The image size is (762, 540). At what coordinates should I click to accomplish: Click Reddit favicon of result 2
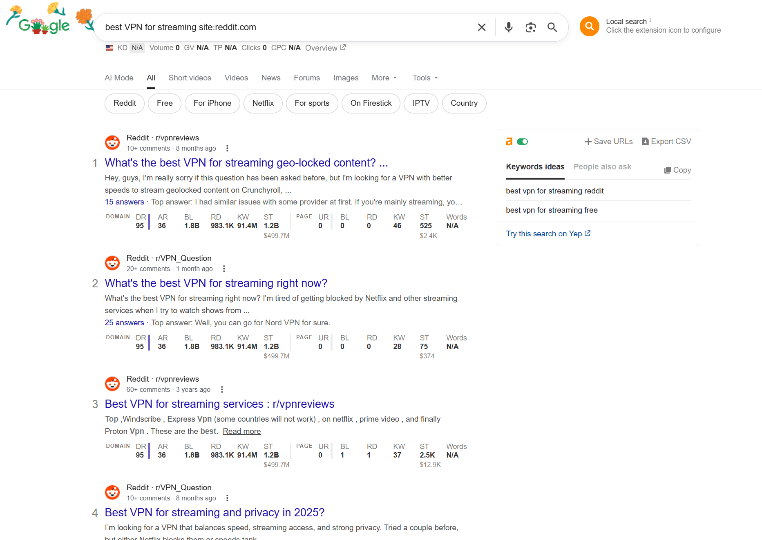(112, 263)
